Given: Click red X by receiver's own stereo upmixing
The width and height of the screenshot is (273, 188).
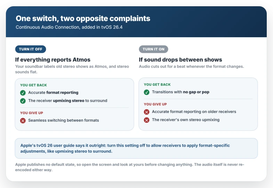Looking at the screenshot, I should point(147,120).
